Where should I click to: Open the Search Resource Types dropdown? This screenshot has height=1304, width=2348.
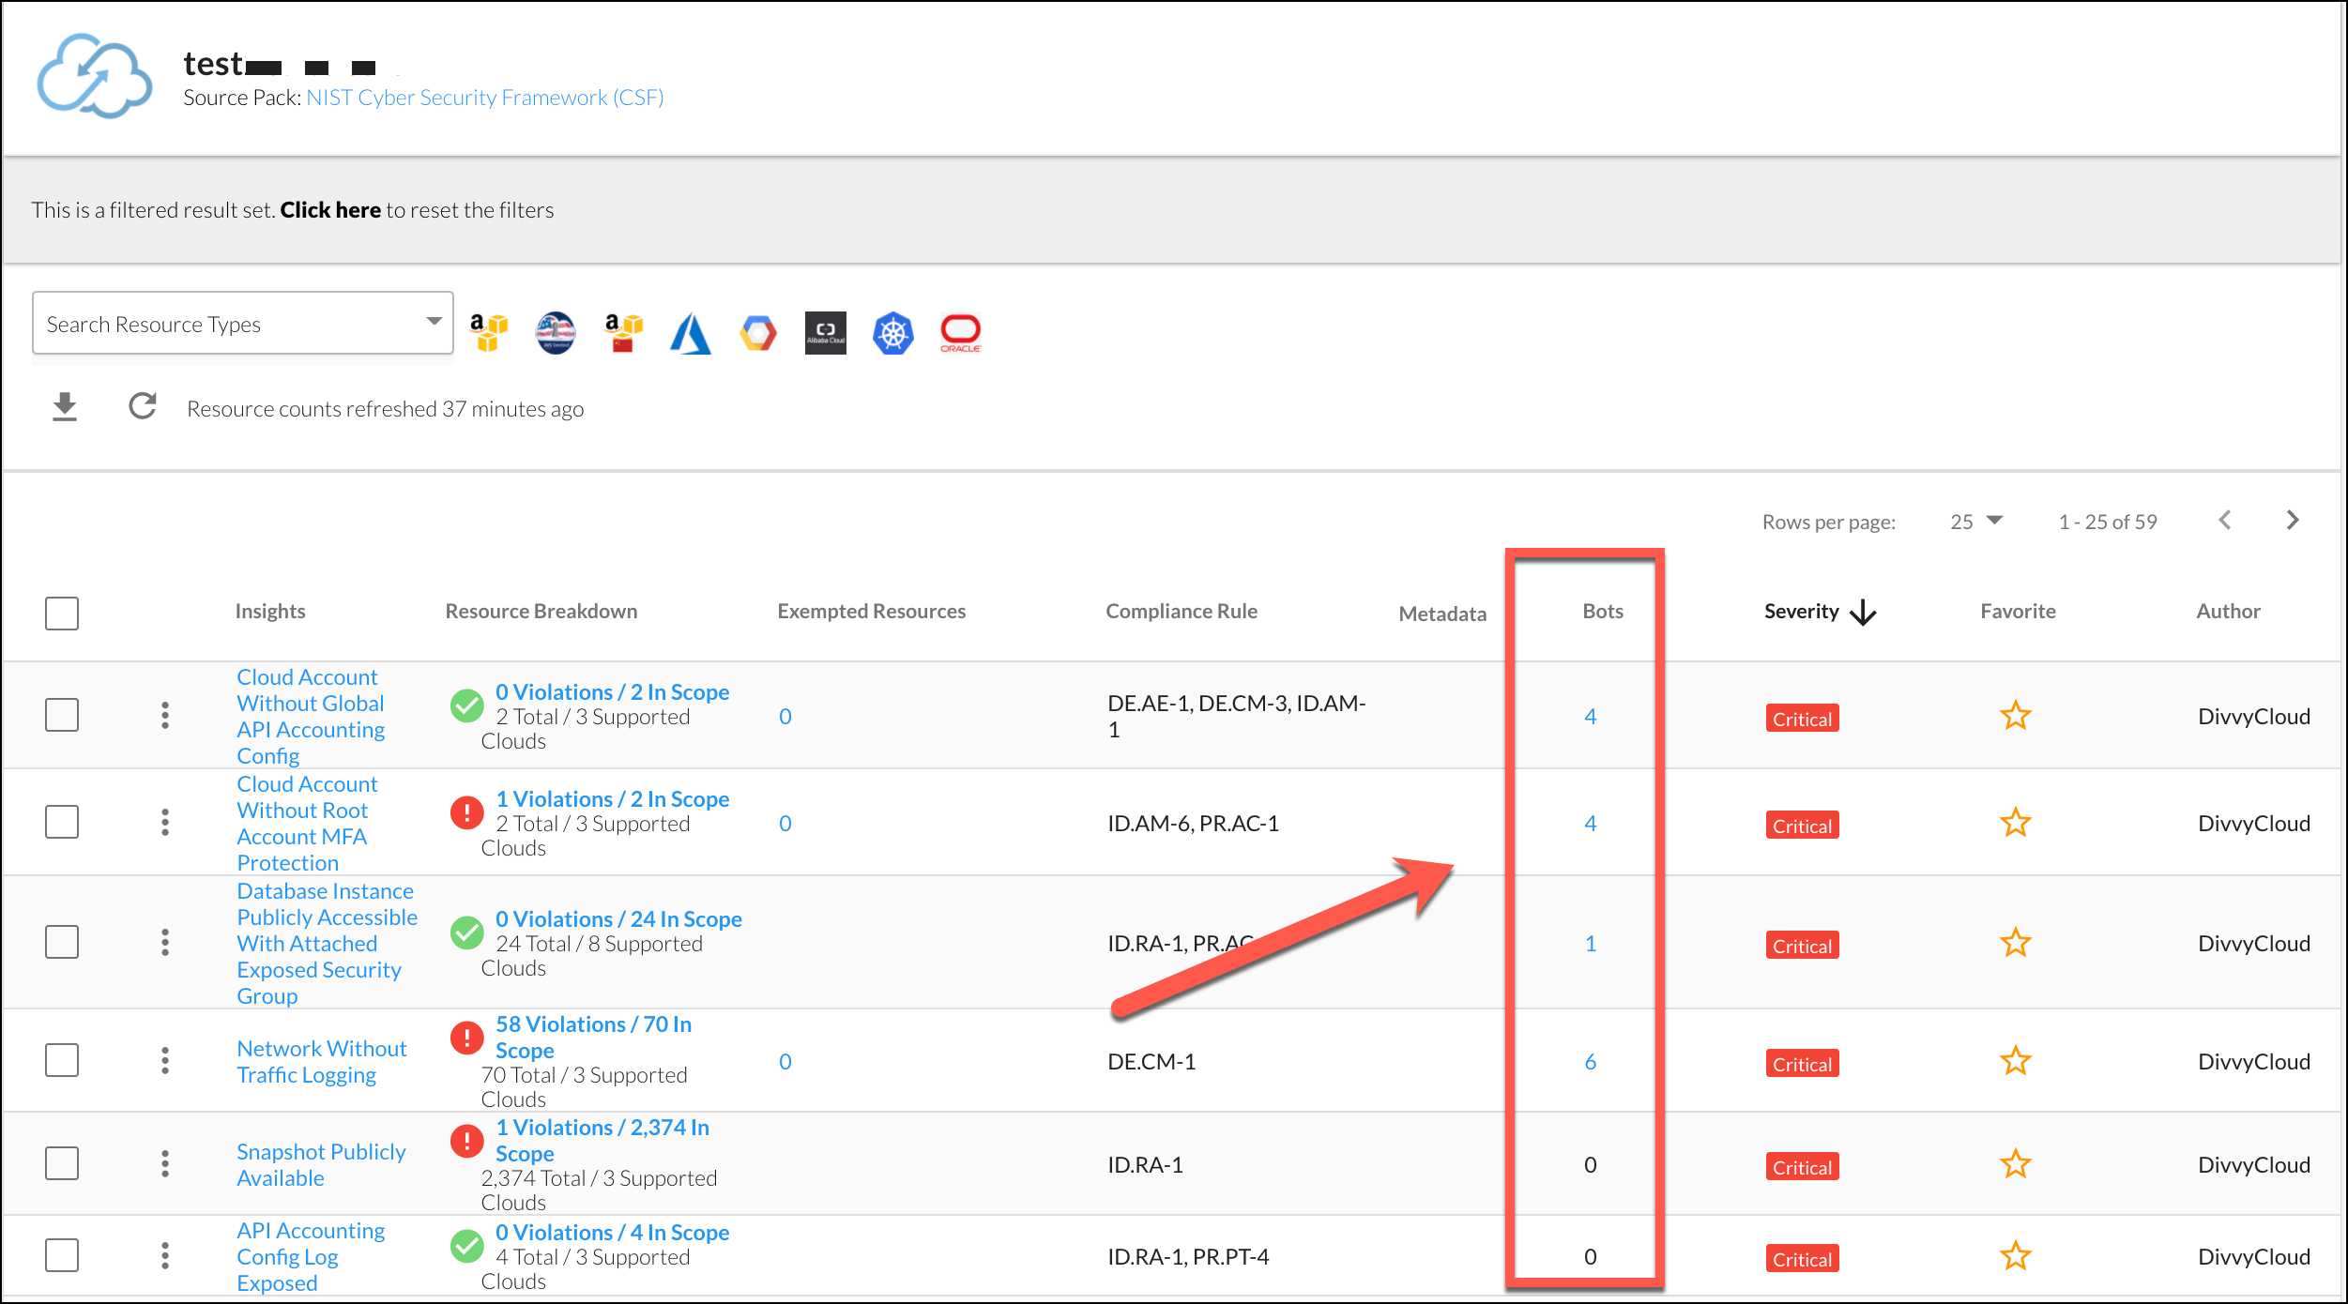tap(243, 324)
